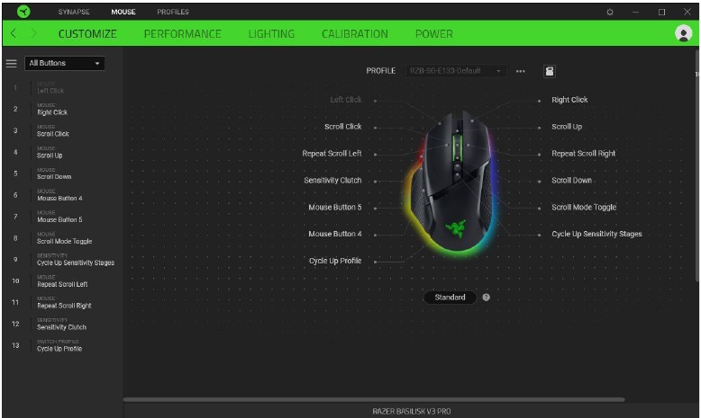Choose Scroll Down in sidebar list
The width and height of the screenshot is (701, 418).
click(x=62, y=173)
